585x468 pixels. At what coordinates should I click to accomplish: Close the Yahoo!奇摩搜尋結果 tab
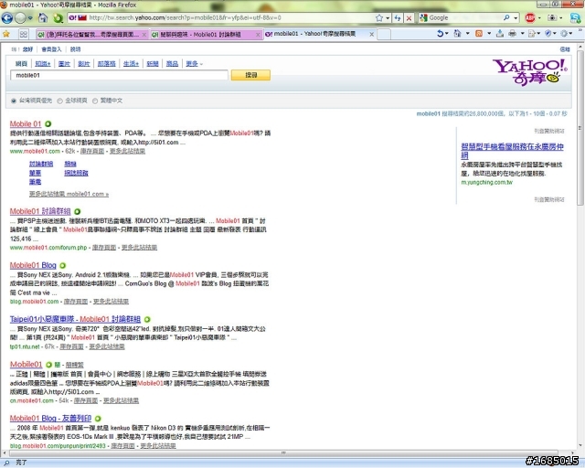point(371,35)
